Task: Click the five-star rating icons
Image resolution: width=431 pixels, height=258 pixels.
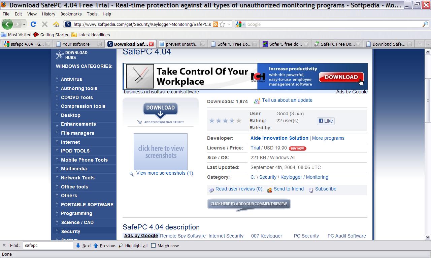Action: [225, 121]
